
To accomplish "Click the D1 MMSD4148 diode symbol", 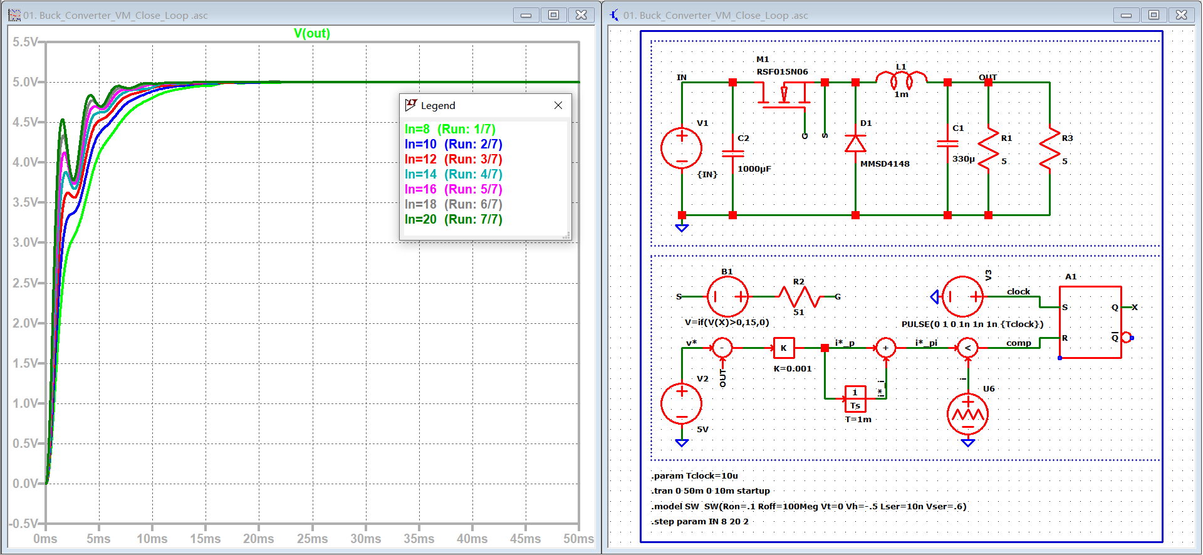I will (855, 143).
